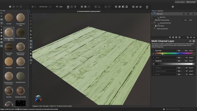
Task: Open the Community button at top right
Action: coord(191,2)
